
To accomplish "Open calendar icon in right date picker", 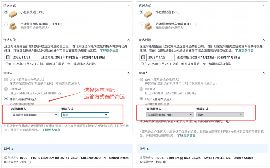I will pyautogui.click(x=143, y=57).
